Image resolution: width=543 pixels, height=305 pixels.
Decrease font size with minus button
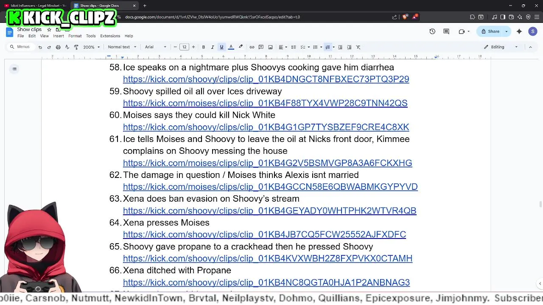click(x=175, y=47)
